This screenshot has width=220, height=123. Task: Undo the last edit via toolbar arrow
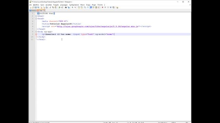tap(59, 8)
